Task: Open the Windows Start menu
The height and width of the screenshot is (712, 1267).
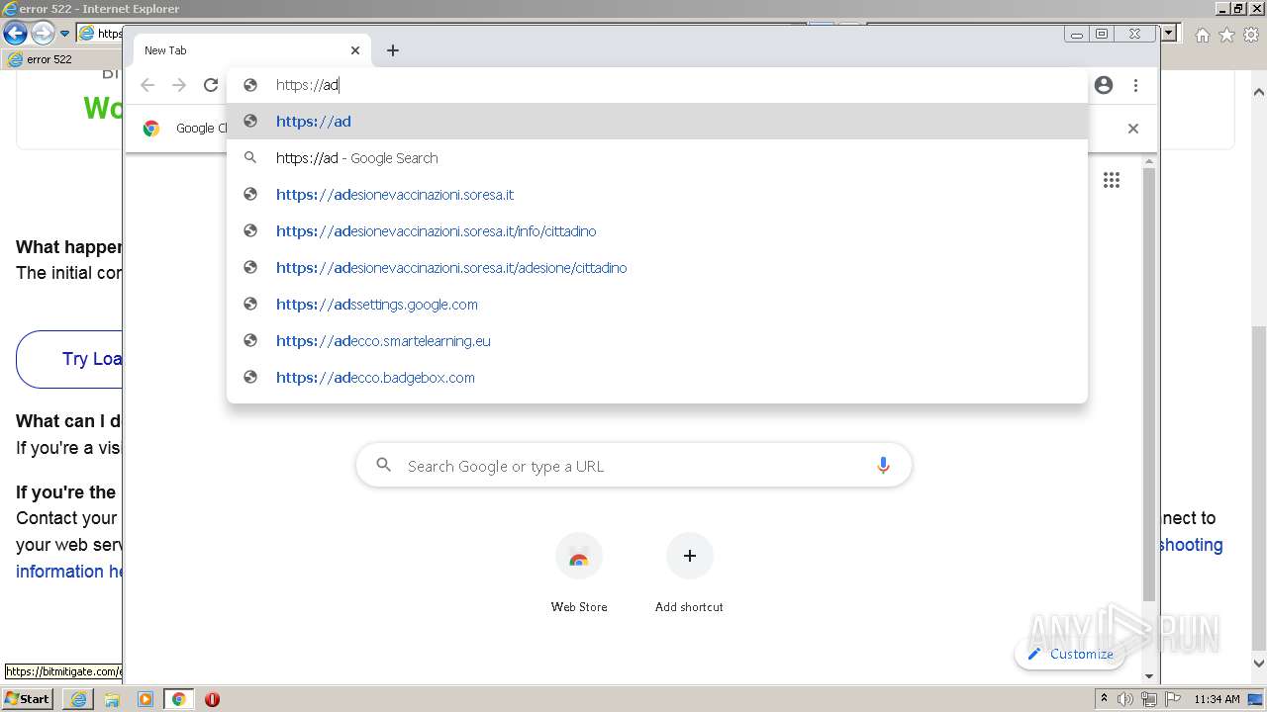Action: (28, 699)
